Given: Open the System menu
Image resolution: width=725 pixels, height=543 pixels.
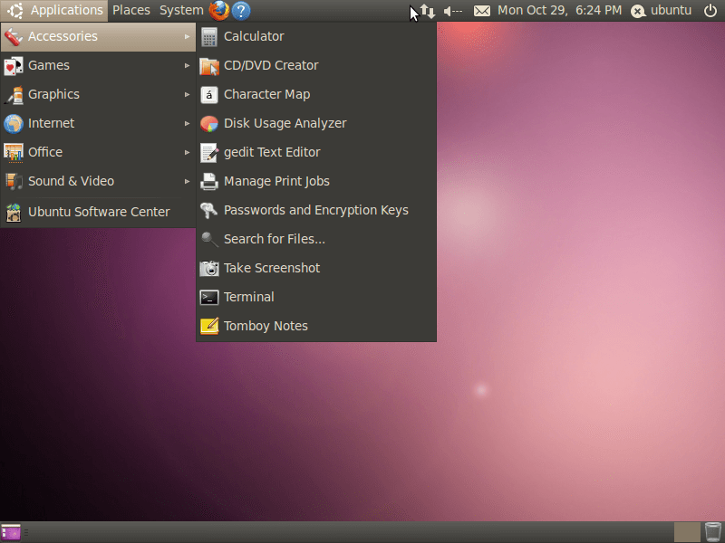Looking at the screenshot, I should click(181, 11).
